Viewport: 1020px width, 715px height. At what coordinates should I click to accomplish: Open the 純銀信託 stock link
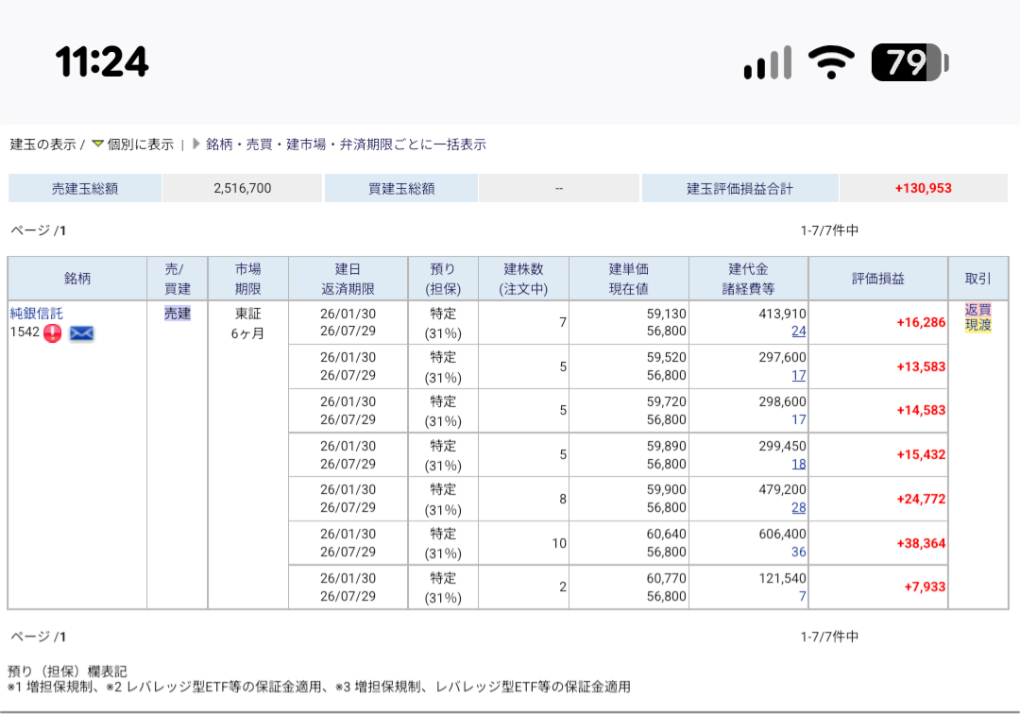[x=36, y=313]
